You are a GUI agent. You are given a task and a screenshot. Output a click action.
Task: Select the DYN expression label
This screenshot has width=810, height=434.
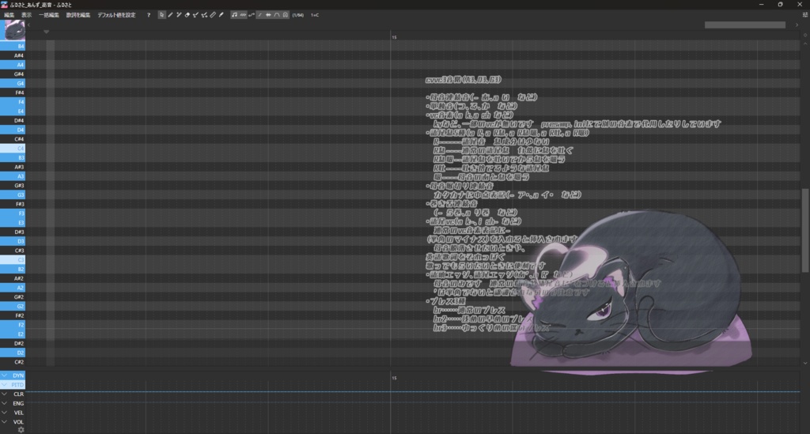click(18, 376)
